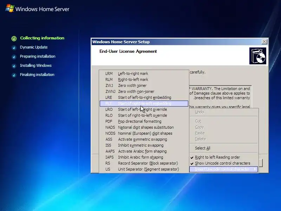Insert LRM Left-to-right mark

144,73
